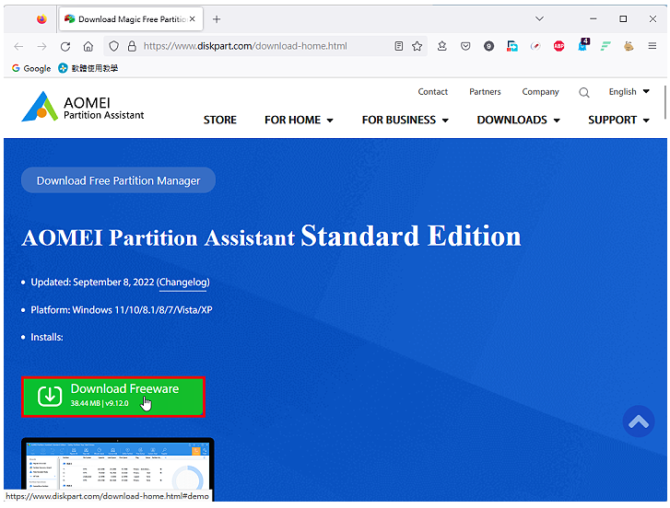Screen dimensions: 670x508
Task: Open the Changelog link
Action: (x=182, y=283)
